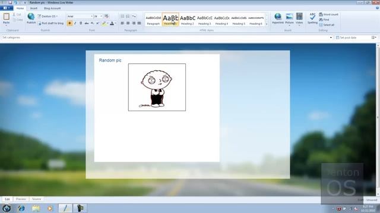Expand the HTML styles gallery

[x=267, y=24]
